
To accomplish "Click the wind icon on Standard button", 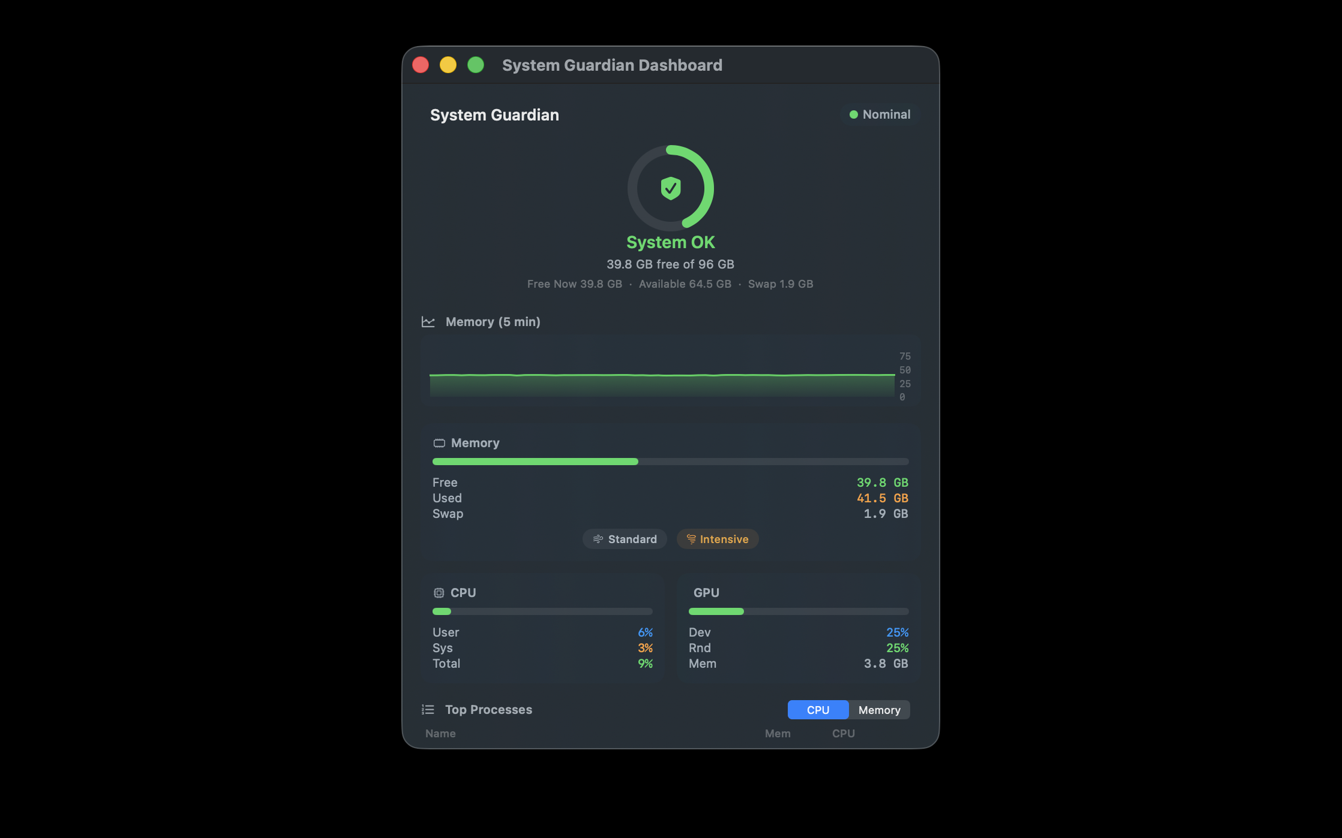I will [x=598, y=539].
